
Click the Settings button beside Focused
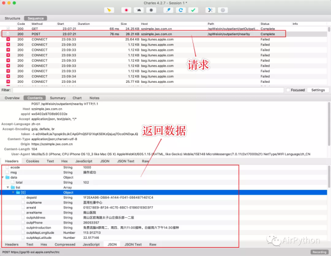[x=318, y=90]
